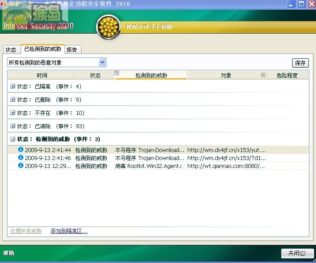
Task: Open the 所有检测到的恶意对象 dropdown
Action: (103, 62)
